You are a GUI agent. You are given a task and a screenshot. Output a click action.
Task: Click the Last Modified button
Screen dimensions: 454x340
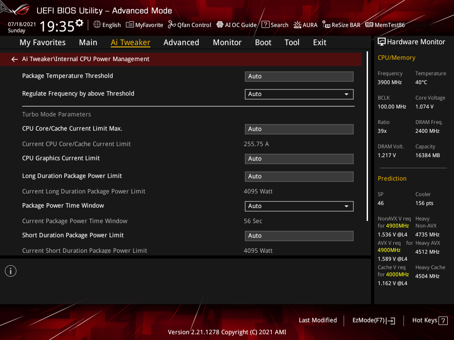click(x=317, y=320)
